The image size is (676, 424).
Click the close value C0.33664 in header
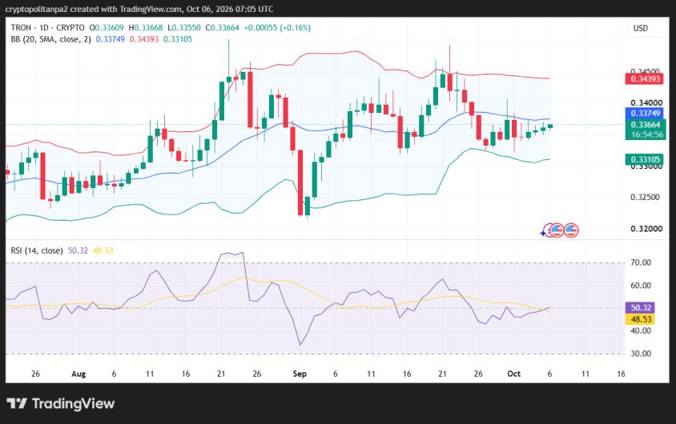coord(223,27)
